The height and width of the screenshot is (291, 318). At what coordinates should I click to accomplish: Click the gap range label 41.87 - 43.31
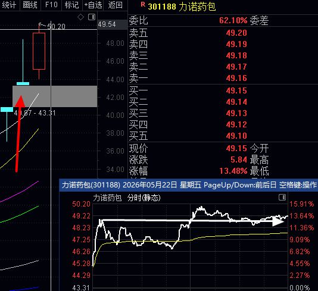pos(35,113)
